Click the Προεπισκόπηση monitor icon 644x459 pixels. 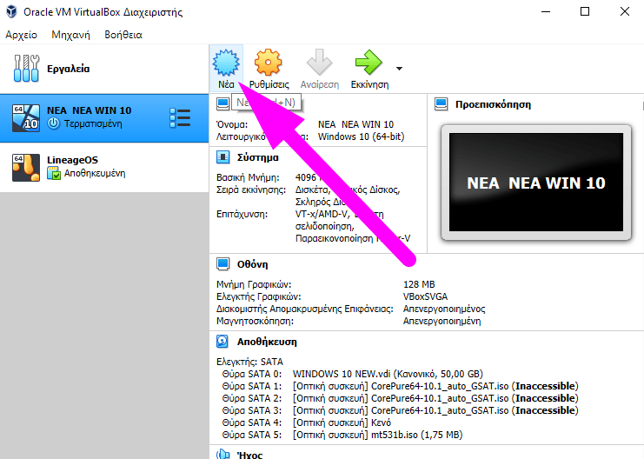[442, 104]
